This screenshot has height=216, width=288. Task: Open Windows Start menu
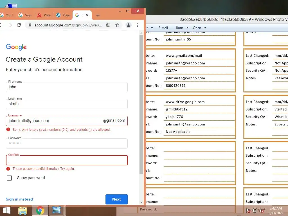coord(7,210)
